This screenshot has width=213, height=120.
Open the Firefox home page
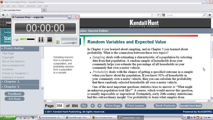click(210, 15)
